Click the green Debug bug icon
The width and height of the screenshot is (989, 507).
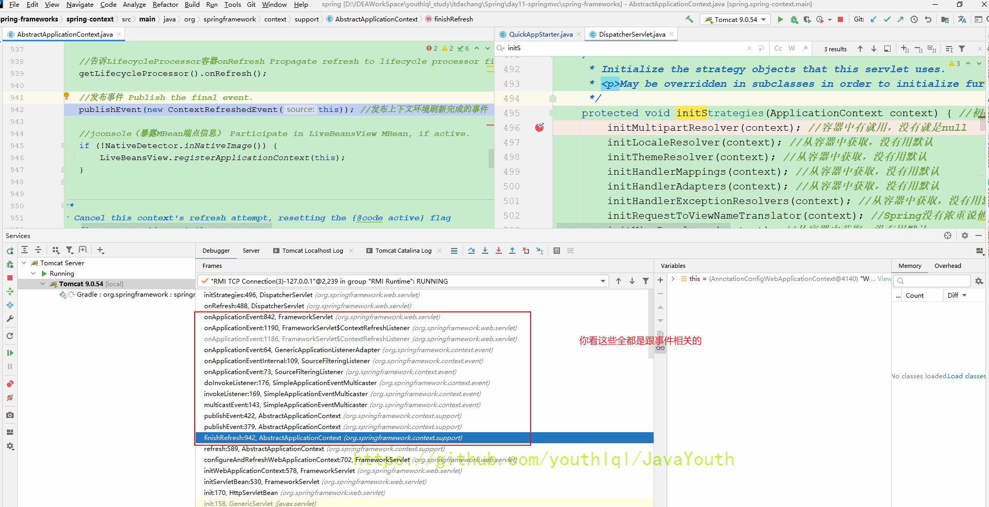pyautogui.click(x=794, y=19)
